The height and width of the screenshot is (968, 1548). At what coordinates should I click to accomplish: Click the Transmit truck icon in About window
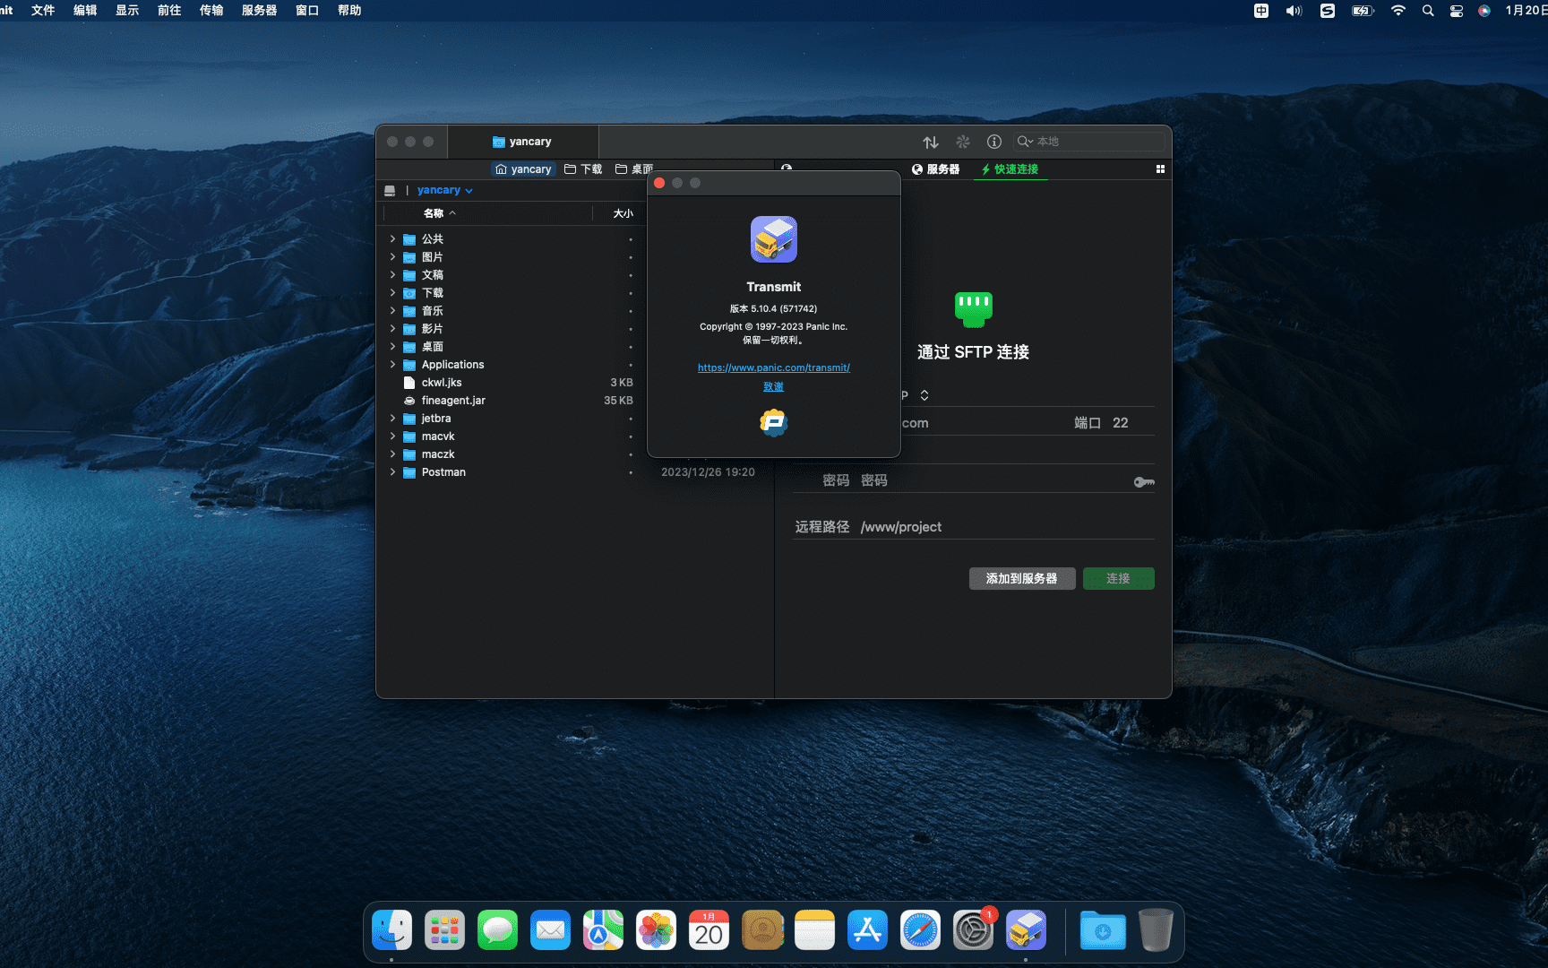(x=774, y=239)
